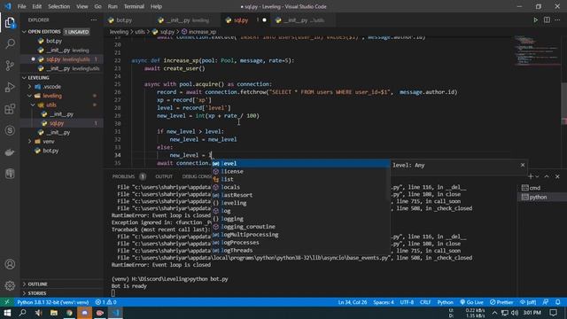Image resolution: width=567 pixels, height=319 pixels.
Task: Open Windows taskbar search
Action: point(22,313)
